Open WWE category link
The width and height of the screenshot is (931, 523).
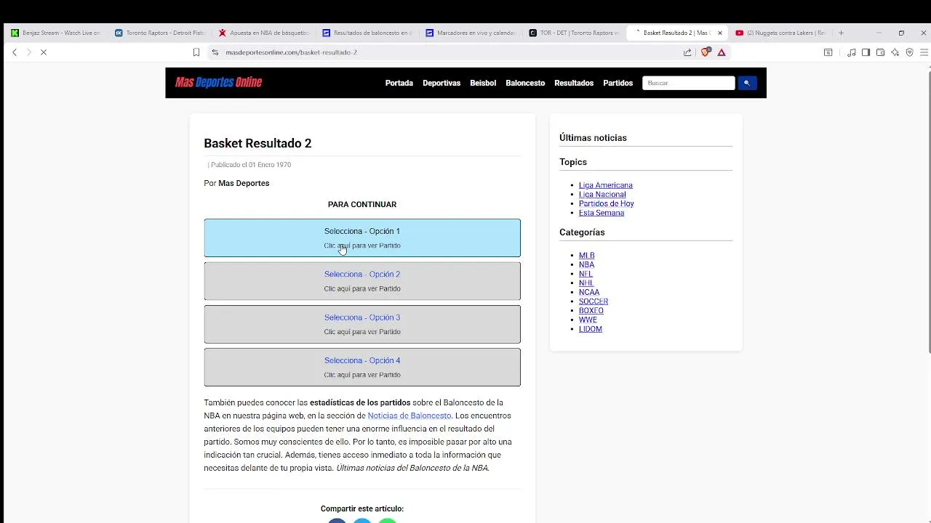[588, 320]
